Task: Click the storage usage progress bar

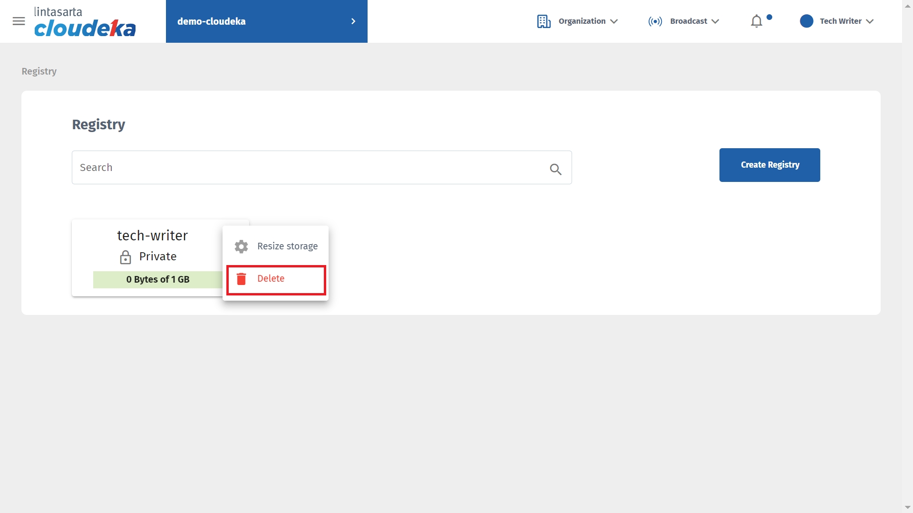Action: [157, 280]
